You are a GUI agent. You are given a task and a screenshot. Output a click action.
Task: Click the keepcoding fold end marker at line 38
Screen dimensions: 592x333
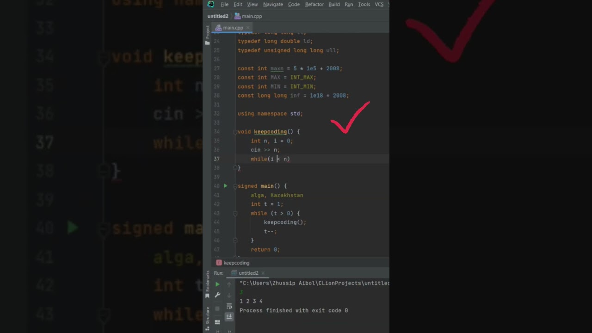[235, 168]
